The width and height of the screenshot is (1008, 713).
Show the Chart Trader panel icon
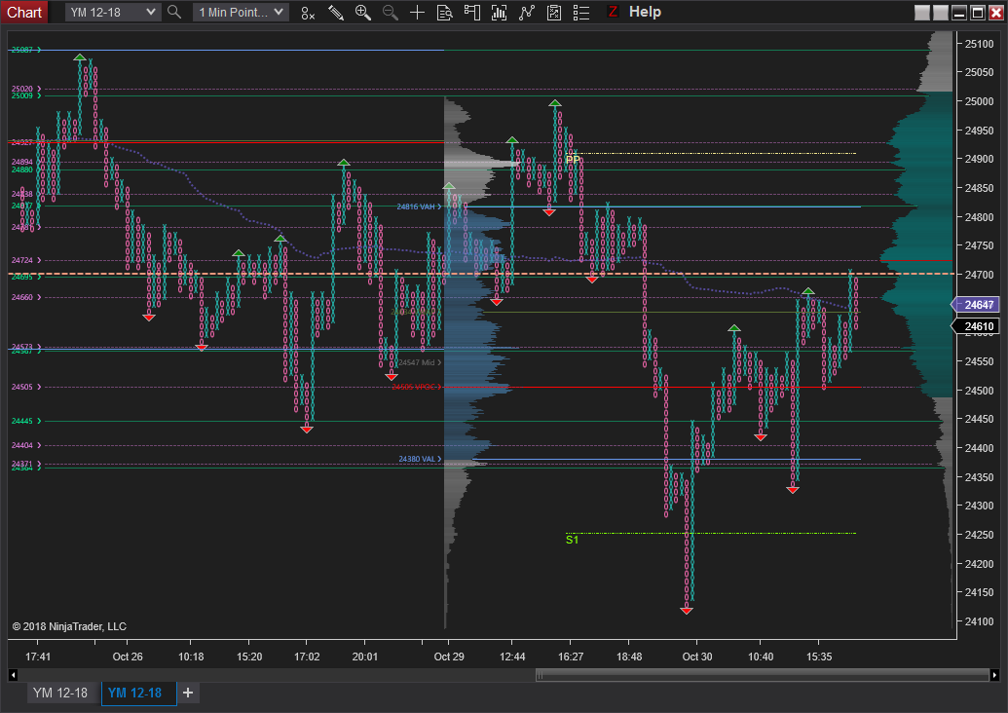point(471,13)
